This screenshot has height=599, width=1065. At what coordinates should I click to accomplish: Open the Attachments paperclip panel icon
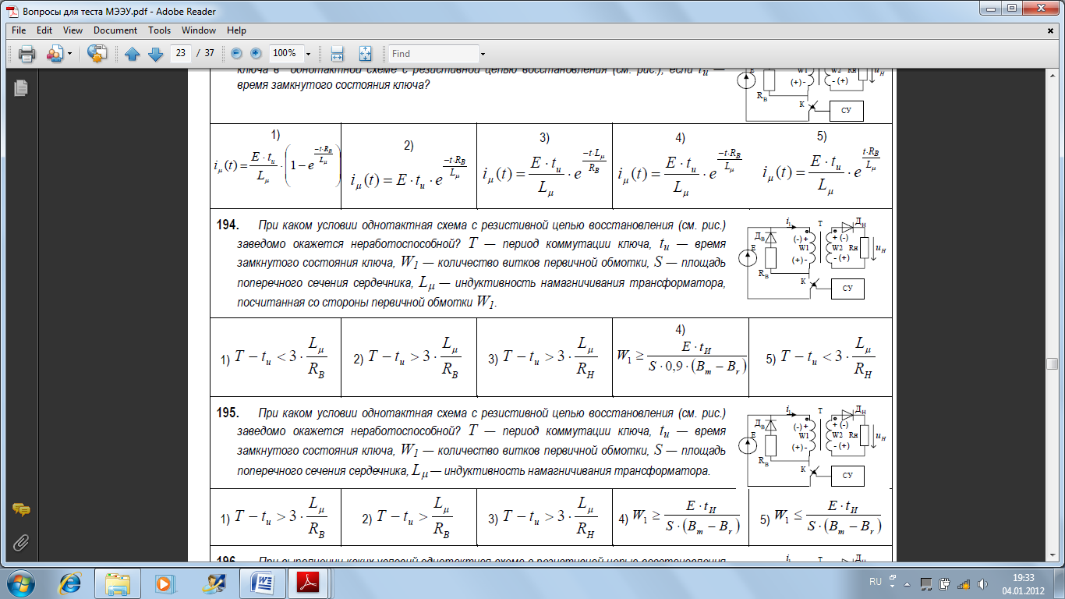(21, 542)
